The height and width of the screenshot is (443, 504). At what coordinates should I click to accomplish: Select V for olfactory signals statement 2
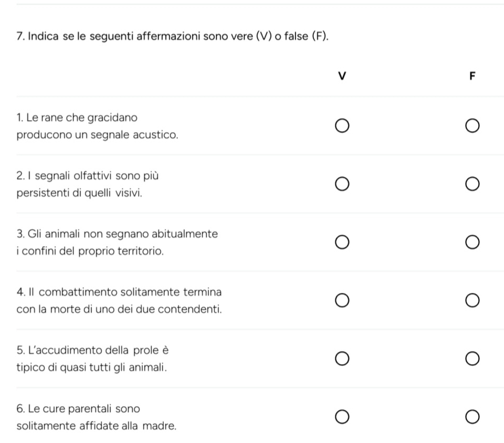coord(342,184)
